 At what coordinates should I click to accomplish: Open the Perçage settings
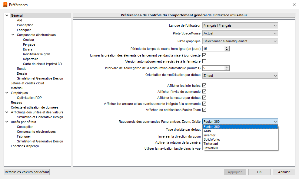click(x=29, y=44)
